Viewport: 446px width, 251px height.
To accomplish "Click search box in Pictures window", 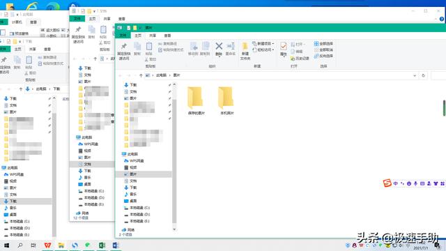I will [438, 75].
